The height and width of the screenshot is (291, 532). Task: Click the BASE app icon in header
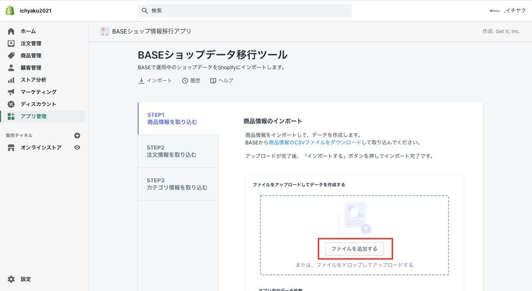105,31
